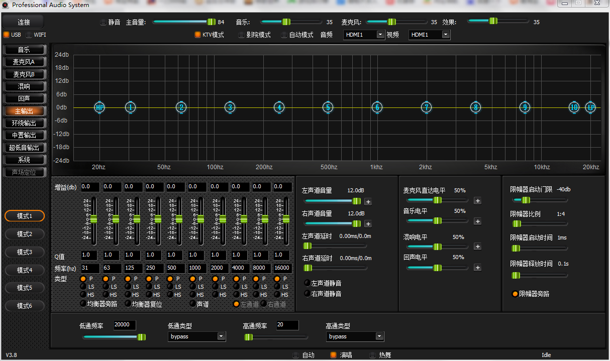The height and width of the screenshot is (361, 610).
Task: Mute the right channel via 右声道静音
Action: click(308, 293)
